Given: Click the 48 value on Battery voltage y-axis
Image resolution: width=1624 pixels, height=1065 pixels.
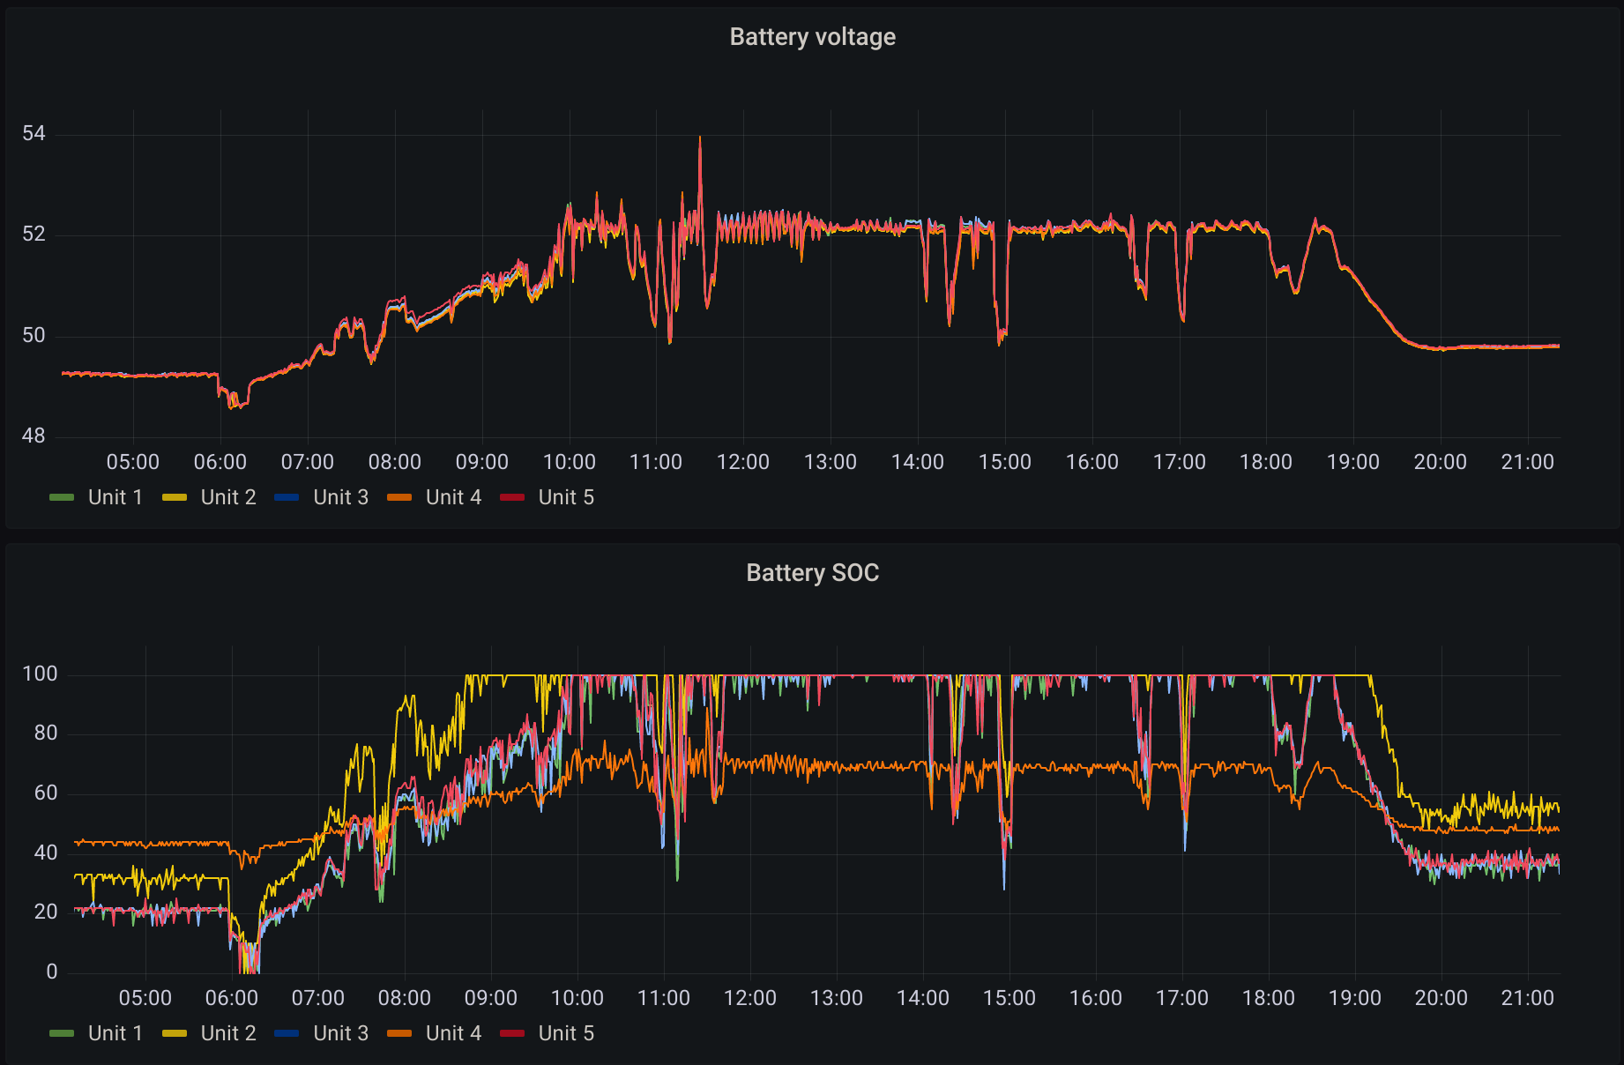Looking at the screenshot, I should [34, 436].
